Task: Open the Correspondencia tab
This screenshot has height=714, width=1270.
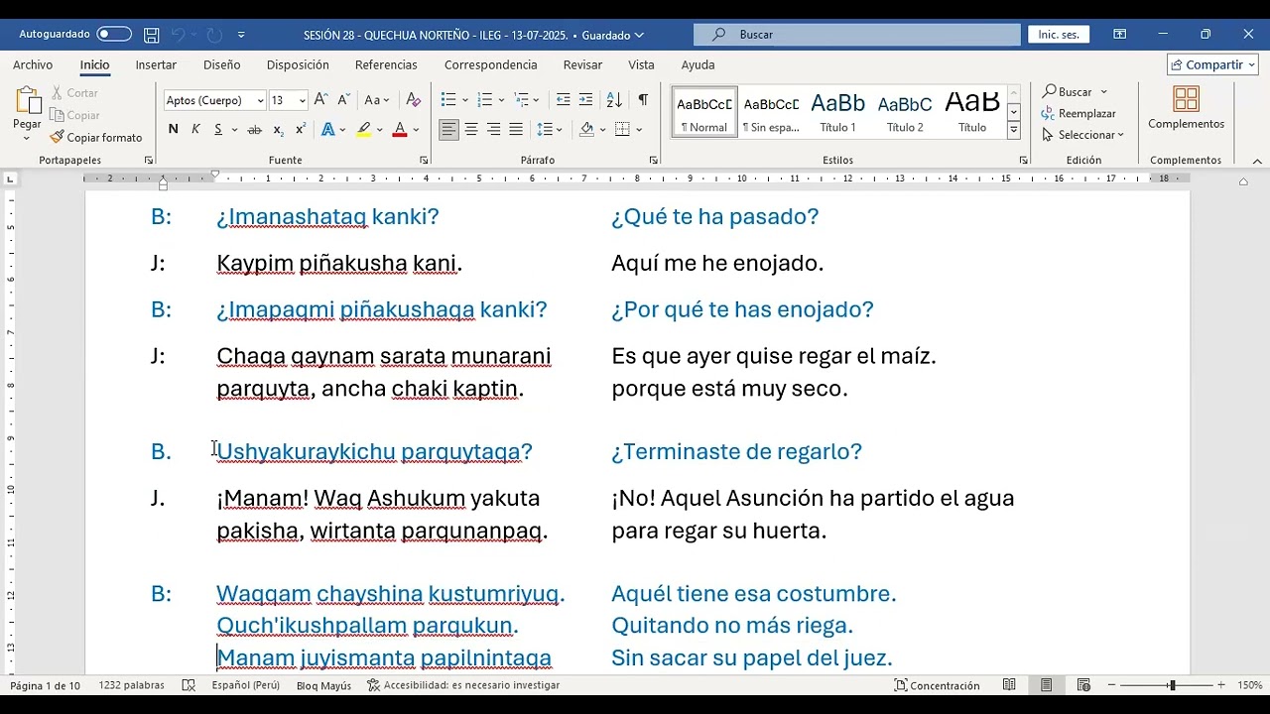Action: (490, 64)
